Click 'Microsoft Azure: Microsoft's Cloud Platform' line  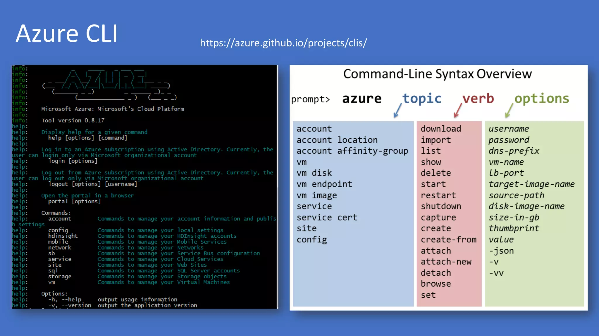pos(113,109)
